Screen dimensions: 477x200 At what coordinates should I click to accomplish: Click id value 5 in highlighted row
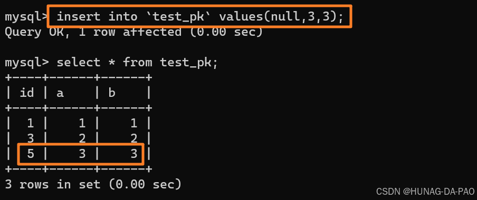pos(31,154)
